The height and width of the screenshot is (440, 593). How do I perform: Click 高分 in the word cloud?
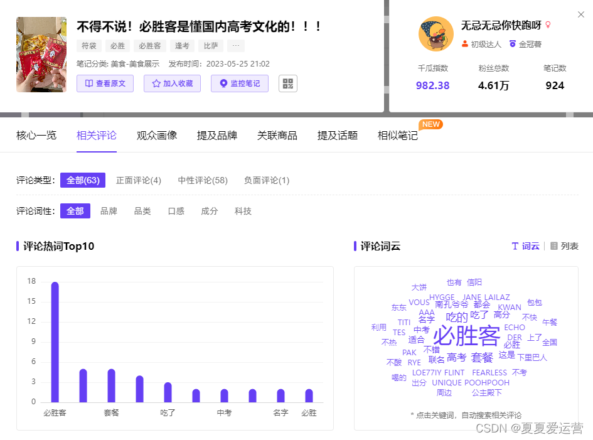coord(502,314)
